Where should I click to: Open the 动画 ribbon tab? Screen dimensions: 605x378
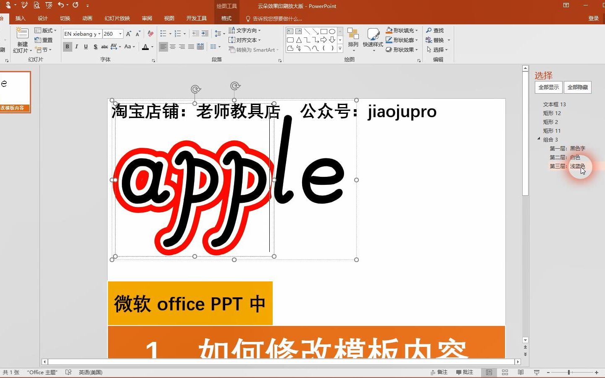[87, 18]
